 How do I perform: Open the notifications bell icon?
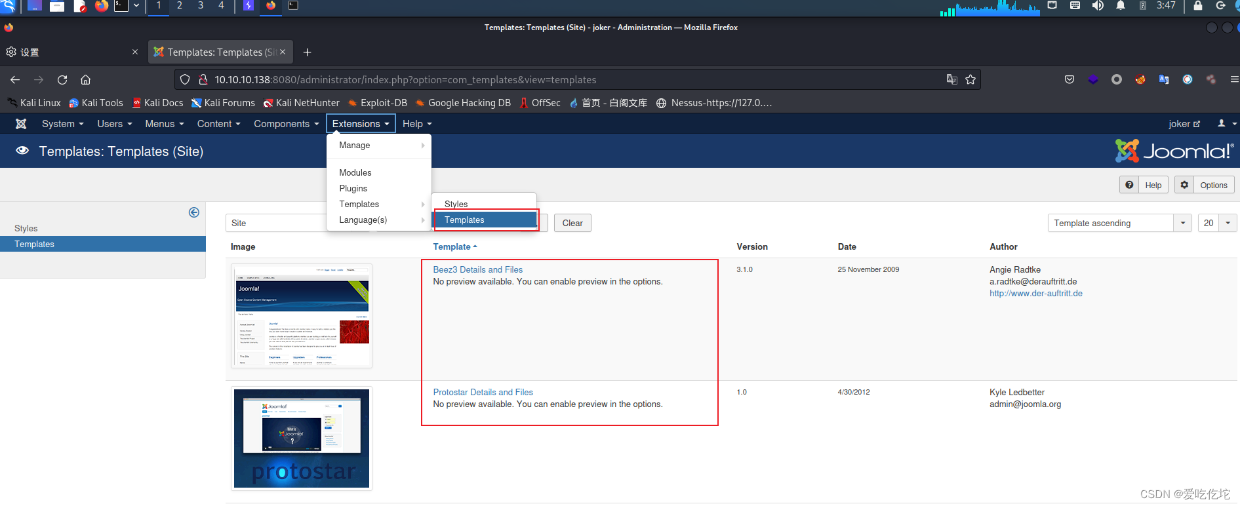coord(1121,6)
